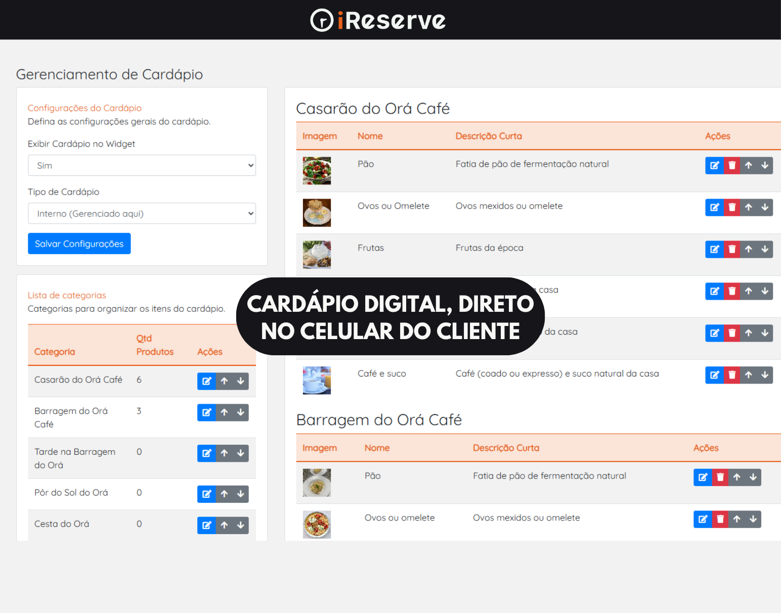Edit the Frutas menu item
The image size is (781, 613).
[x=715, y=250]
